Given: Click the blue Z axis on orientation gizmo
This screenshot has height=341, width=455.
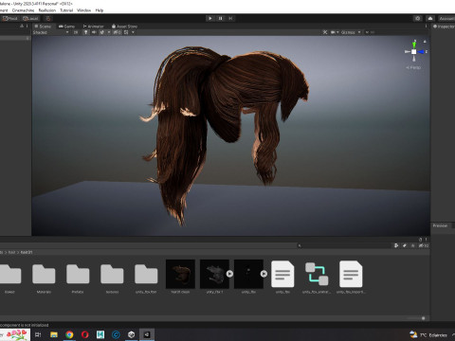Looking at the screenshot, I should point(421,51).
